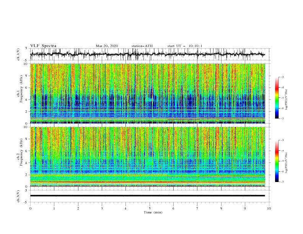This screenshot has height=234, width=303.
Task: Click the "5" volt tick on ch.1(V) axis
Action: (27, 49)
